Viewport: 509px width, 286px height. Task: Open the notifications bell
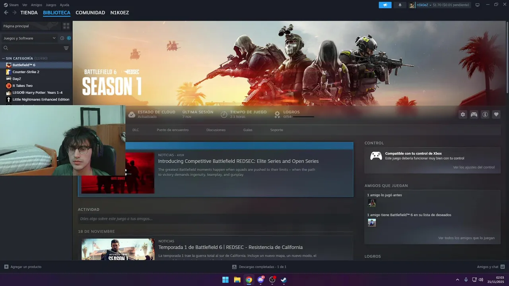400,5
